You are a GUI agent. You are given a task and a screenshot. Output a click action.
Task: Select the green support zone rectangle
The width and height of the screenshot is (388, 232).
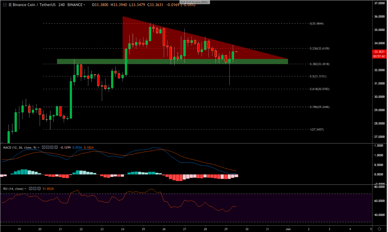pyautogui.click(x=91, y=62)
